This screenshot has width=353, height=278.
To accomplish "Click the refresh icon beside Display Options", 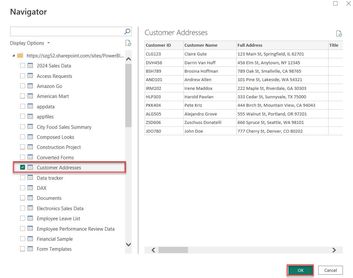I will tap(128, 43).
